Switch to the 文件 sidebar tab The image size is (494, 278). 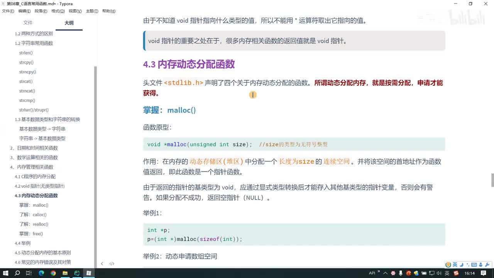(28, 23)
